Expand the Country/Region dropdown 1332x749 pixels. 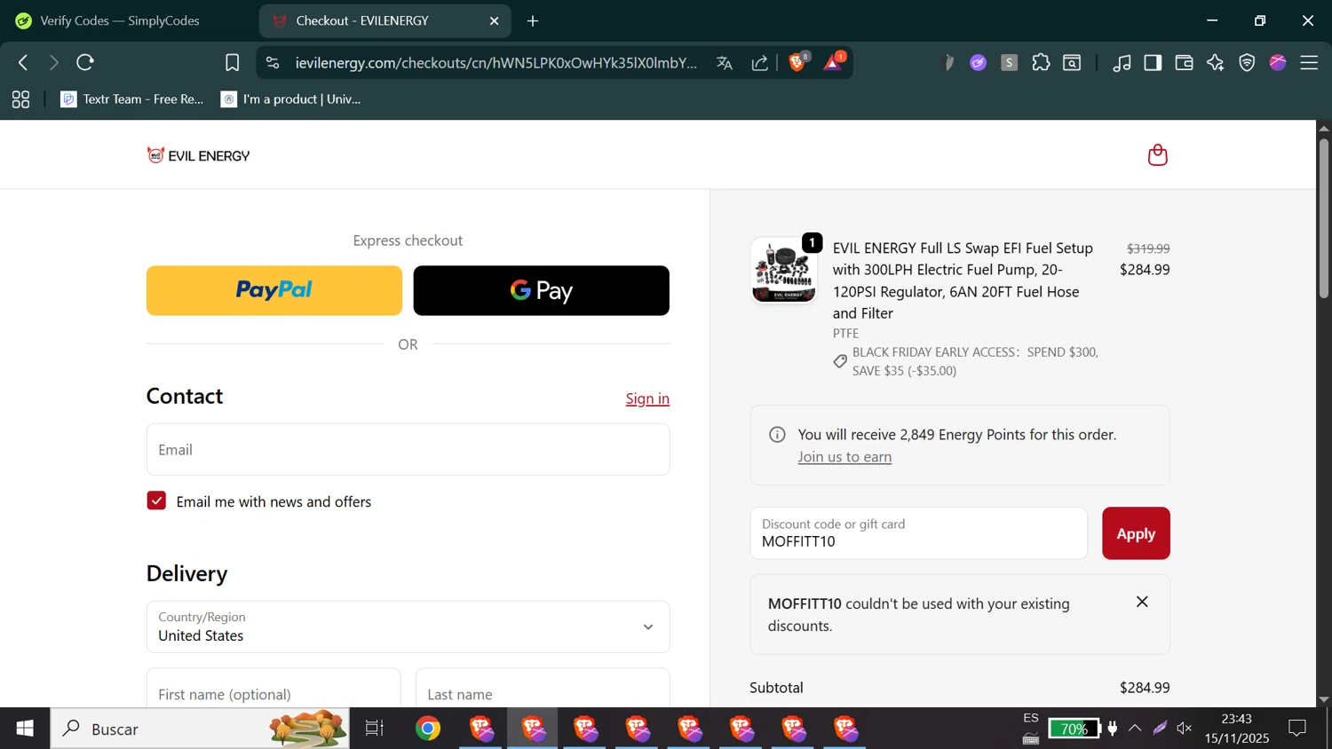point(408,627)
